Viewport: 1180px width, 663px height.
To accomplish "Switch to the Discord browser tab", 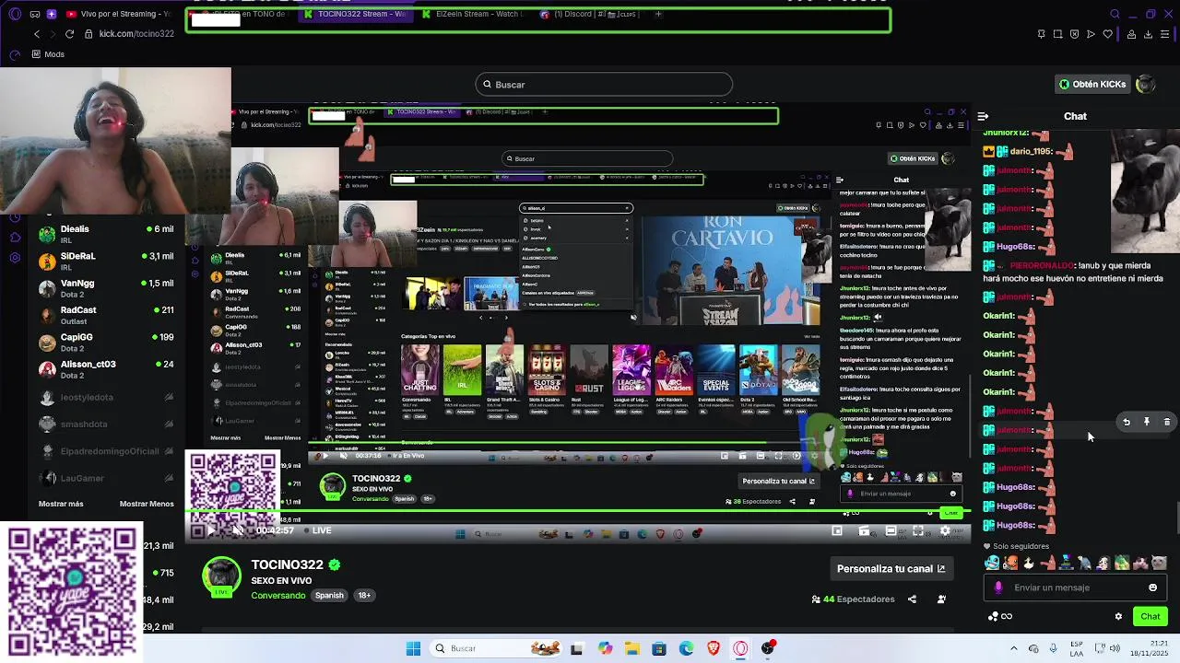I will 589,14.
